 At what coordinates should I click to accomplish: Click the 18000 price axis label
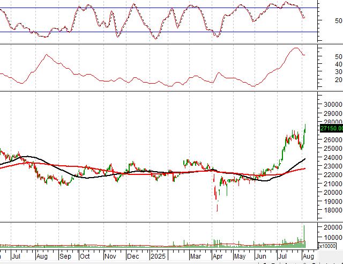pyautogui.click(x=331, y=210)
